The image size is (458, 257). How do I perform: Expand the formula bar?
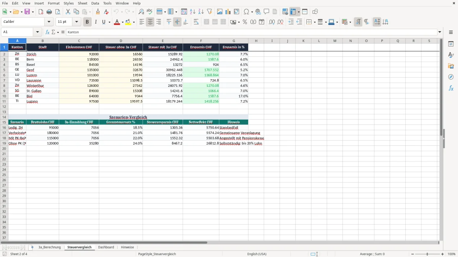(x=440, y=32)
